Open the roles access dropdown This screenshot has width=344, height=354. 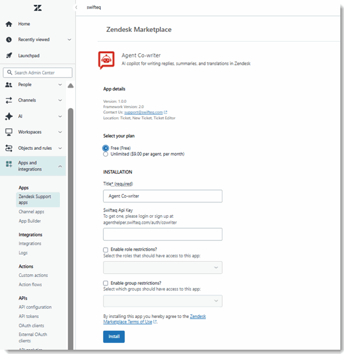click(x=163, y=268)
